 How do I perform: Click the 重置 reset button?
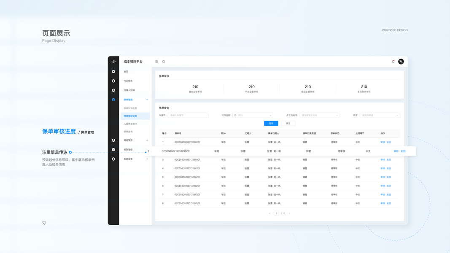288,124
